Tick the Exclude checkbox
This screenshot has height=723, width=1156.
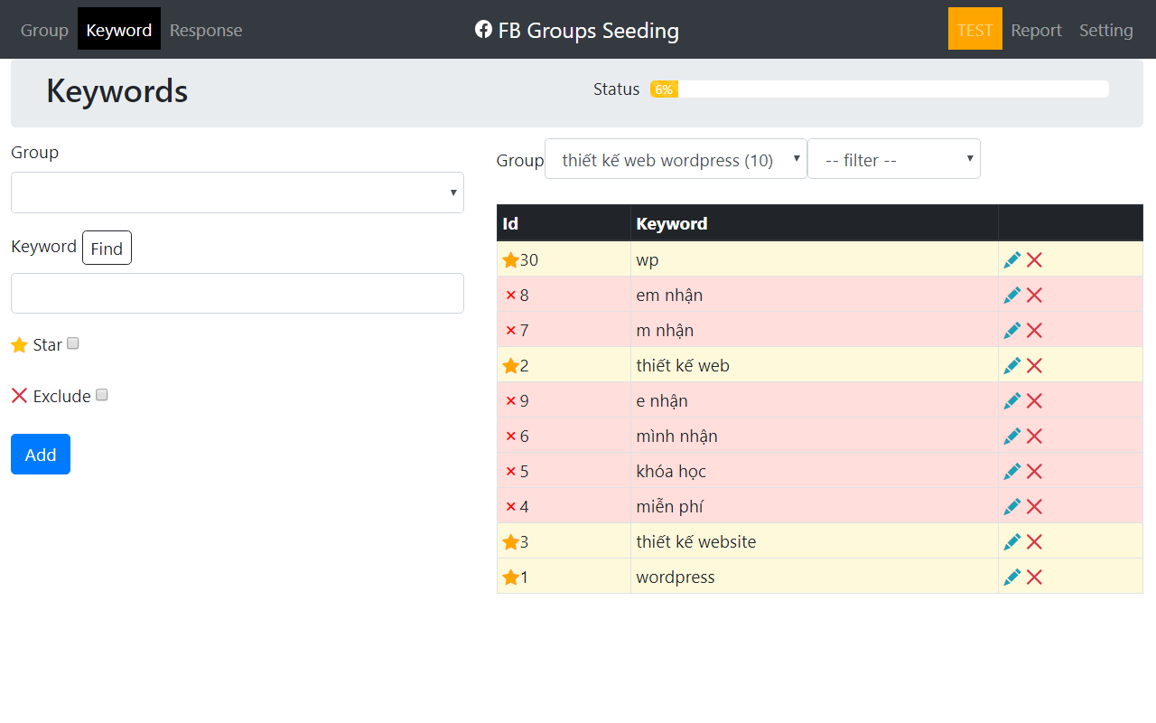pyautogui.click(x=102, y=395)
